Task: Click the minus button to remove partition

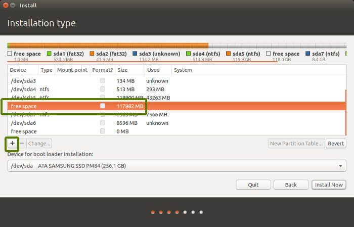Action: (x=22, y=144)
